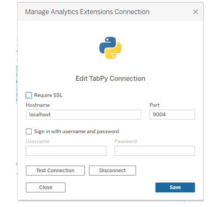Dismiss the dialog using the Close button
Viewport: 212px width, 207px height.
46,187
